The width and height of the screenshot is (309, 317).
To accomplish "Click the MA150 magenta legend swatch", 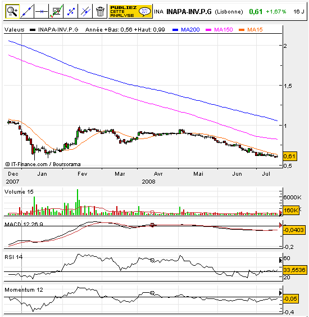I will point(208,30).
